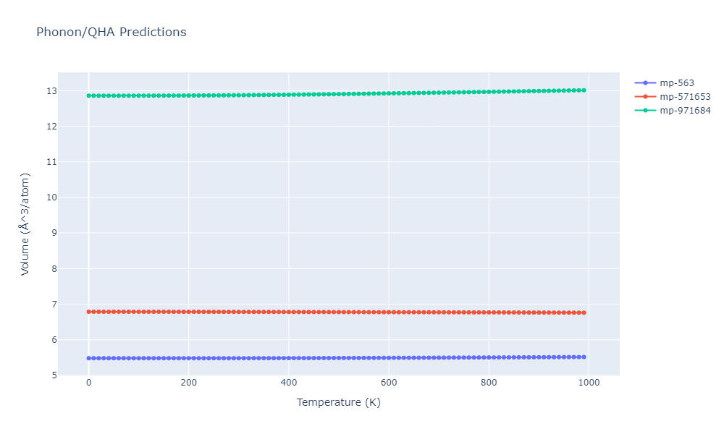Click the "Phonon/QHA Predictions" chart title
724x434 pixels.
(111, 33)
